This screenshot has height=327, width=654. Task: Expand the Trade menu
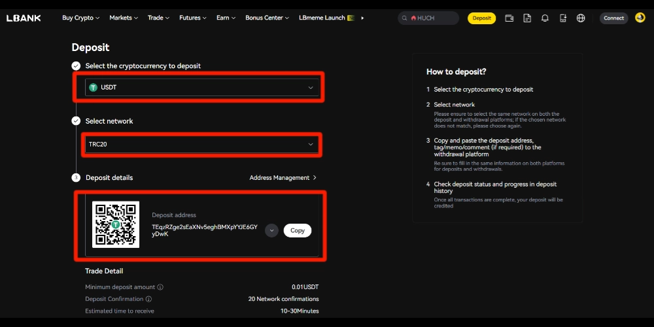pos(158,18)
